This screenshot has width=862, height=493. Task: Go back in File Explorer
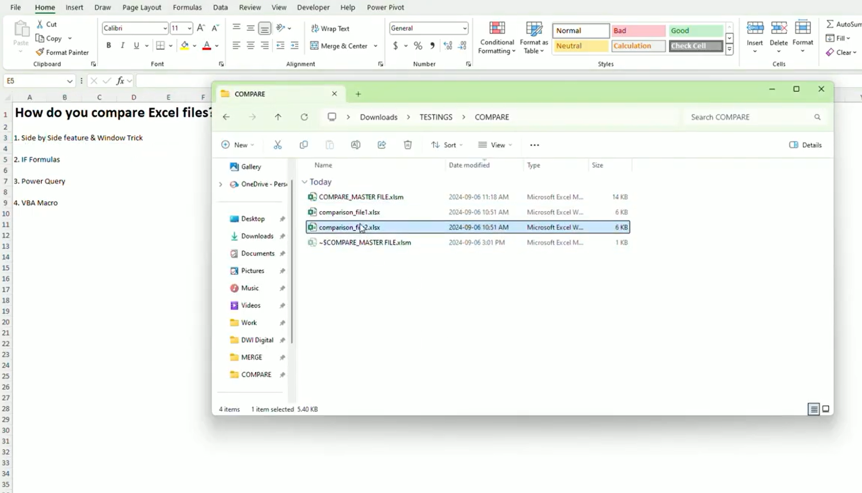point(226,117)
